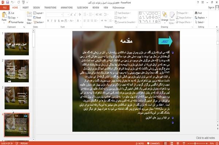Image resolution: width=219 pixels, height=145 pixels.
Task: Open the font name combo box
Action: pyautogui.click(x=54, y=15)
